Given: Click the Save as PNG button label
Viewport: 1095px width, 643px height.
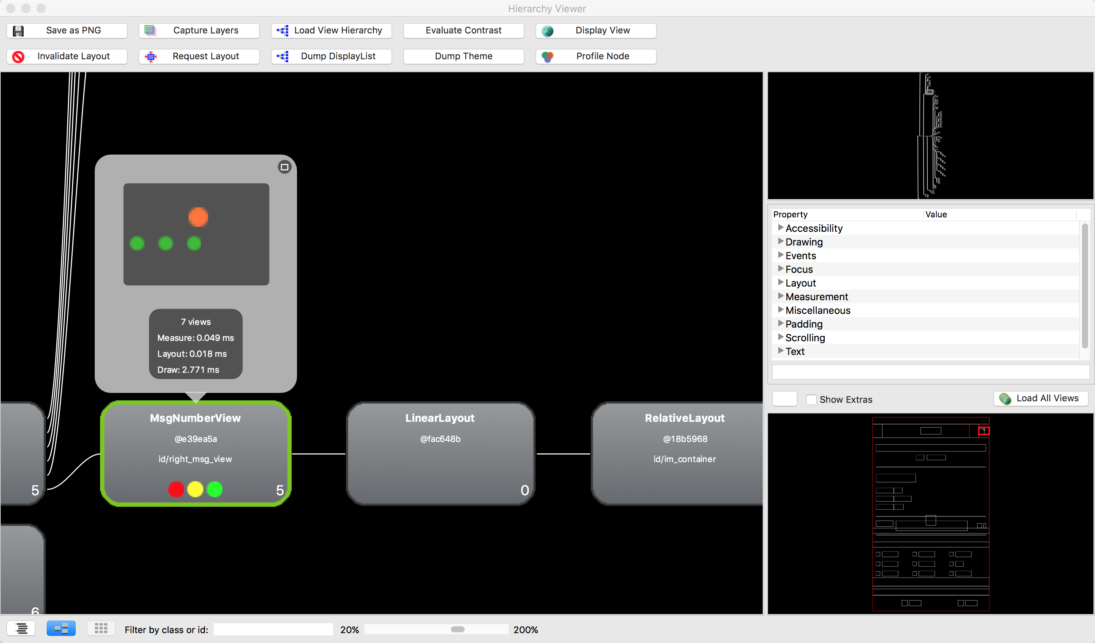Looking at the screenshot, I should coord(73,30).
